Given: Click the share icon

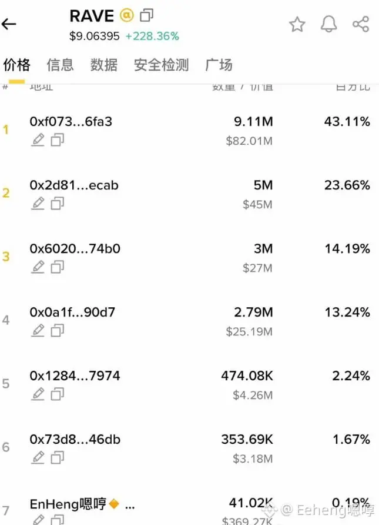Looking at the screenshot, I should click(361, 24).
